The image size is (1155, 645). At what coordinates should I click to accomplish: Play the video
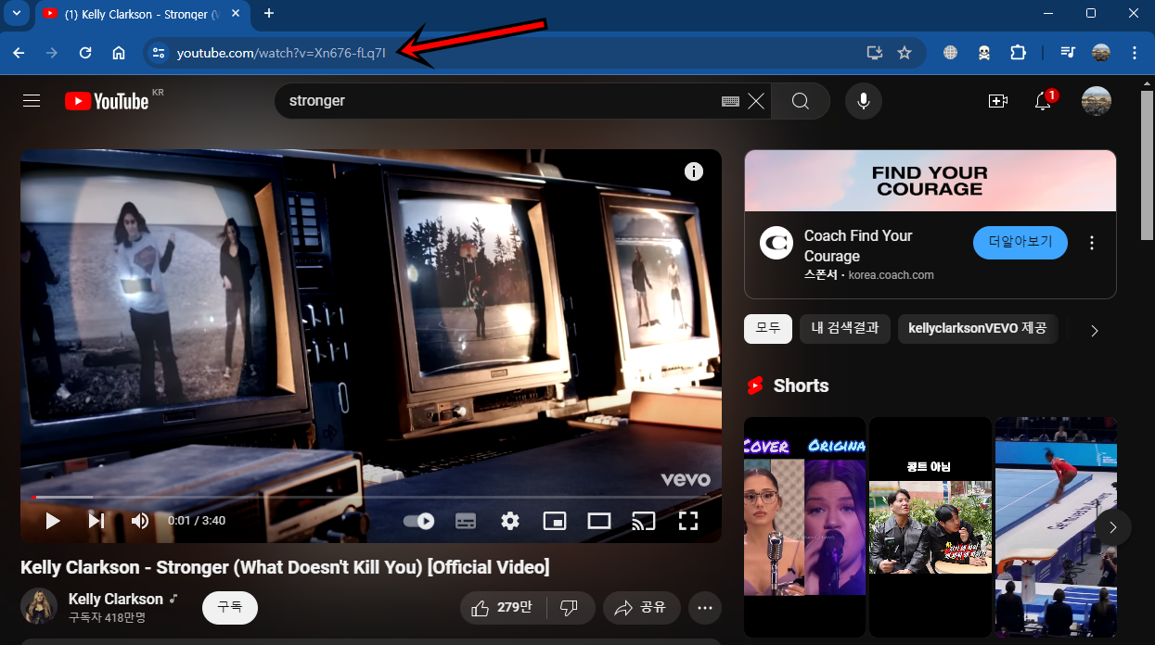53,521
